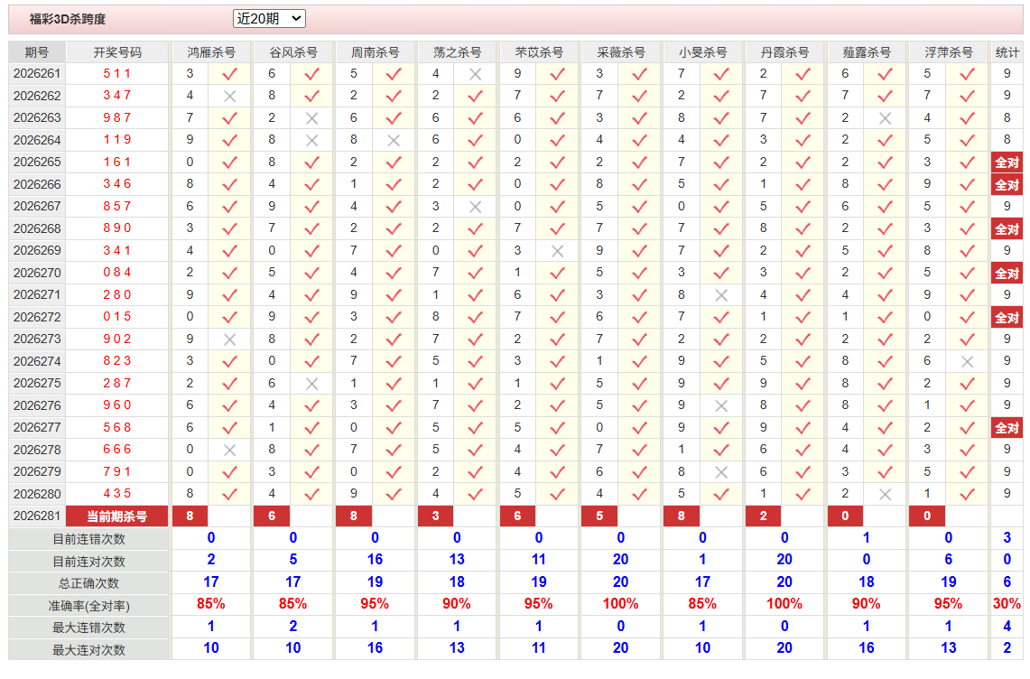Click the 全对 badge in row 2026272
The height and width of the screenshot is (679, 1030).
1007,318
